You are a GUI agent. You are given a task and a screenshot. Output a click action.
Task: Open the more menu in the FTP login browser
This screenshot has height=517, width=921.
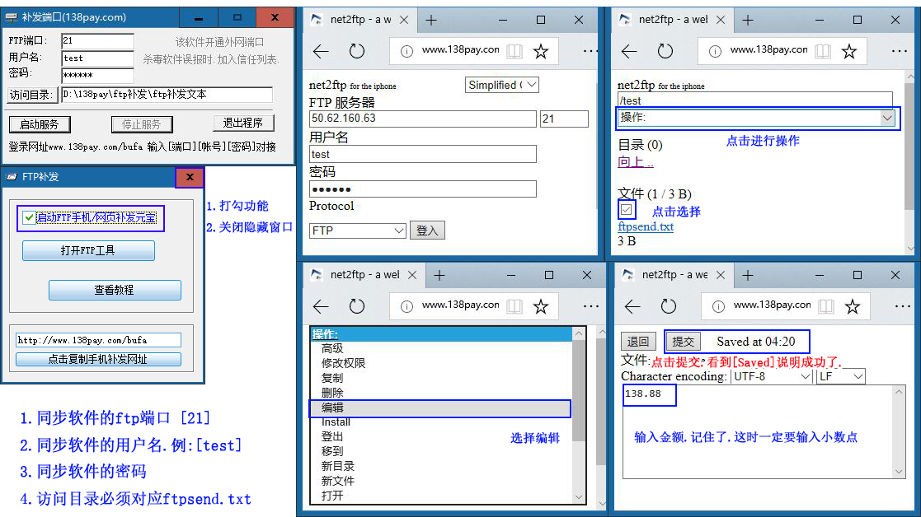[x=590, y=52]
